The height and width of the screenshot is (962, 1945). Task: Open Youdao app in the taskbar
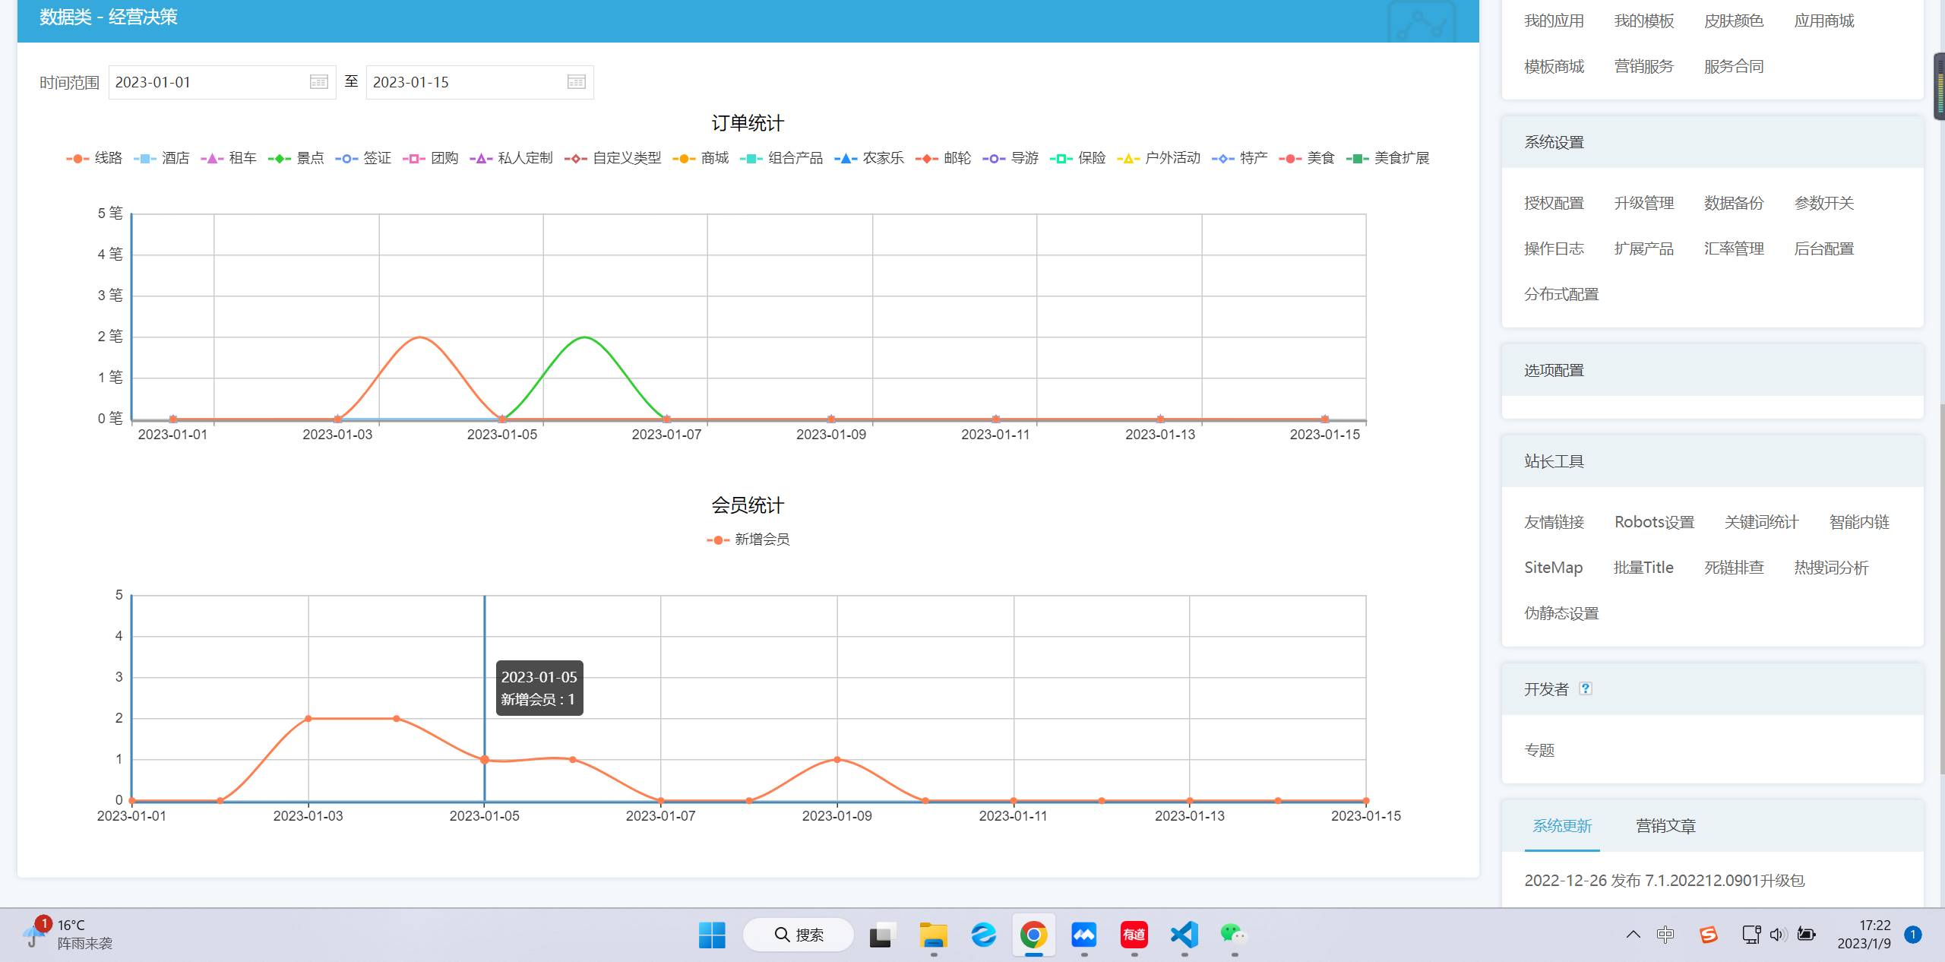tap(1134, 935)
